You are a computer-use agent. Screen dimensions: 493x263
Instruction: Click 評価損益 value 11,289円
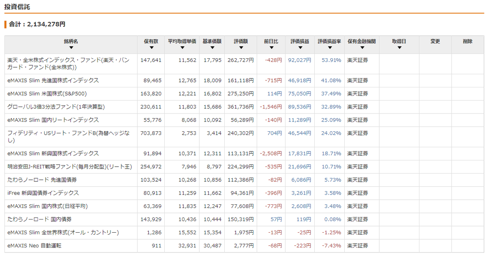click(299, 120)
